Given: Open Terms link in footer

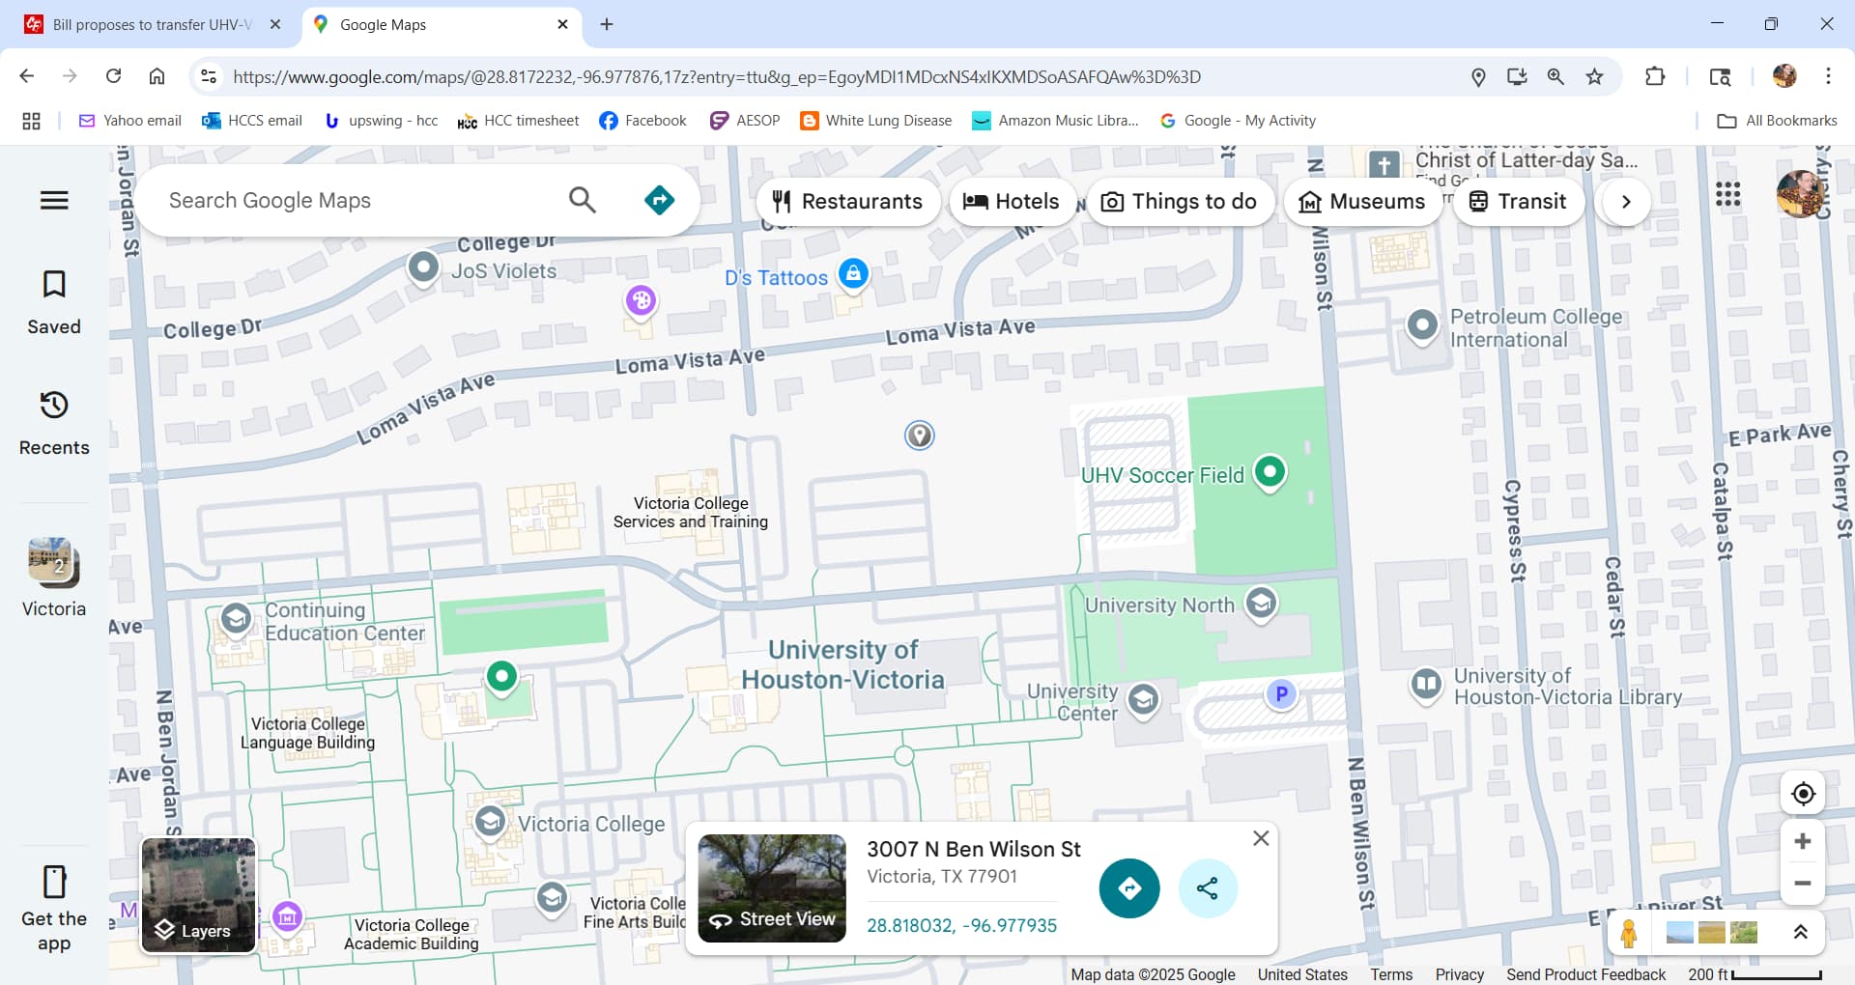Looking at the screenshot, I should coord(1391,974).
